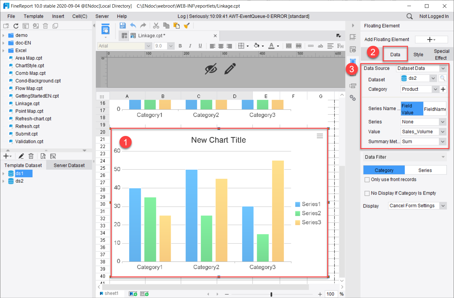Enable No Display If Category Is Empty
Screen dimensions: 454x298
(x=367, y=193)
